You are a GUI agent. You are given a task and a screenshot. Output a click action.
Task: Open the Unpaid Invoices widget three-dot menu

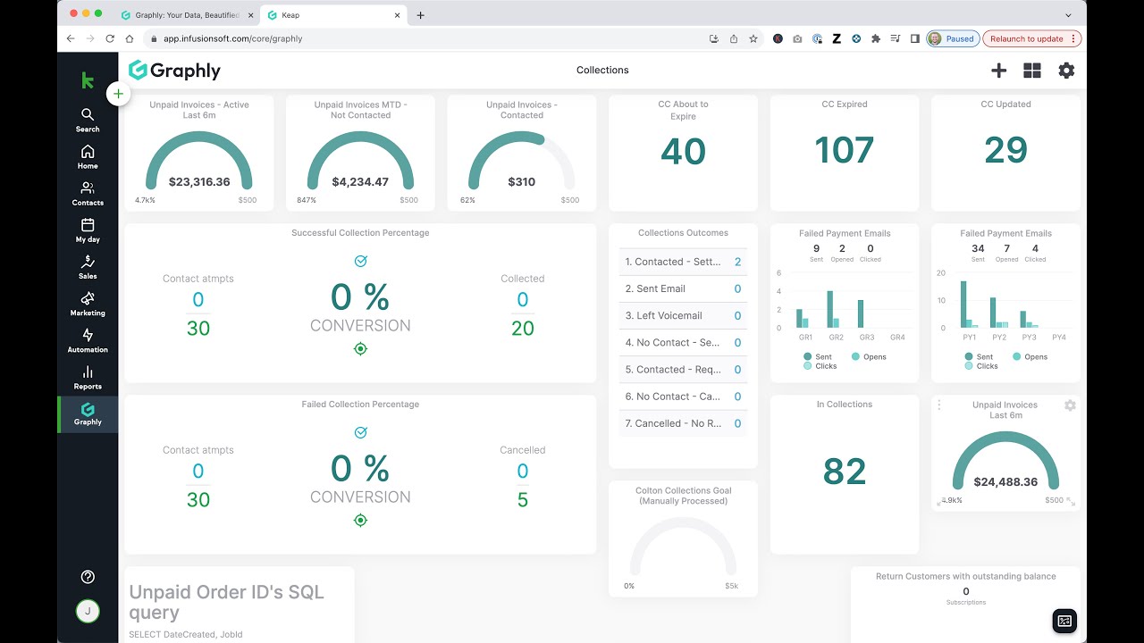pyautogui.click(x=939, y=405)
